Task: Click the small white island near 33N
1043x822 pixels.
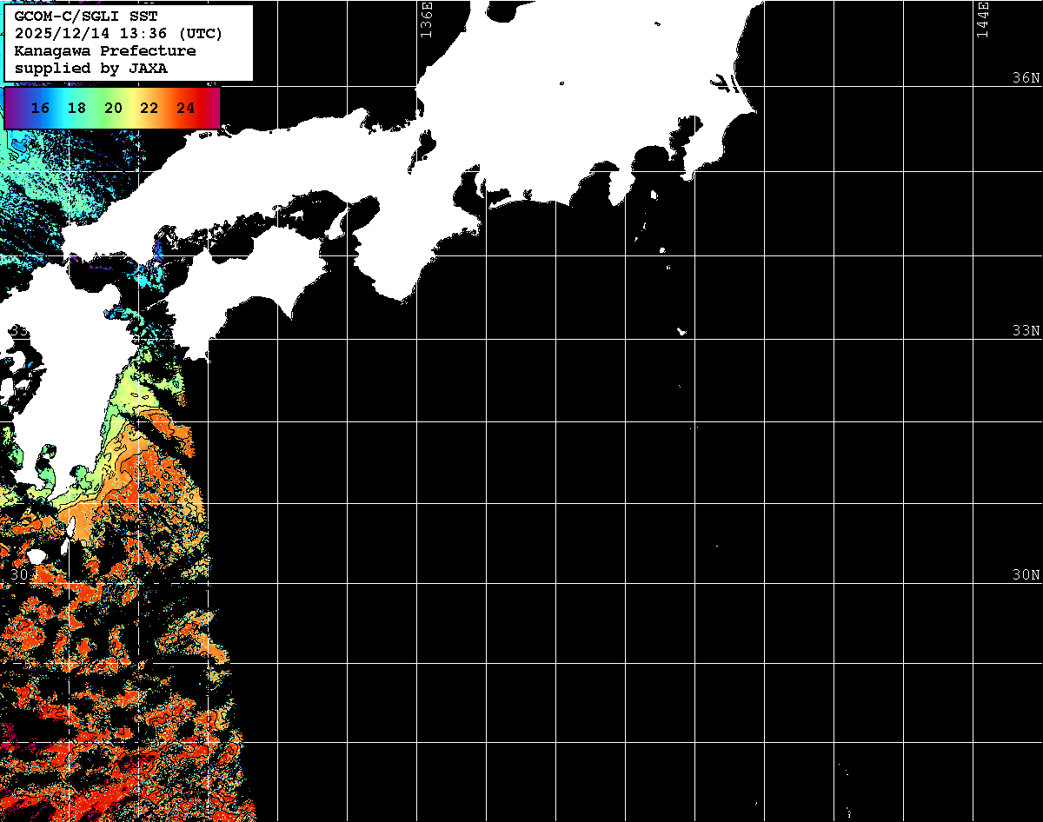Action: coord(682,331)
